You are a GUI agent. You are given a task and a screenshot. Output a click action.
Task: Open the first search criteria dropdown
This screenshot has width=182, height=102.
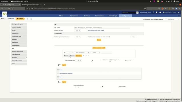[x=69, y=53]
